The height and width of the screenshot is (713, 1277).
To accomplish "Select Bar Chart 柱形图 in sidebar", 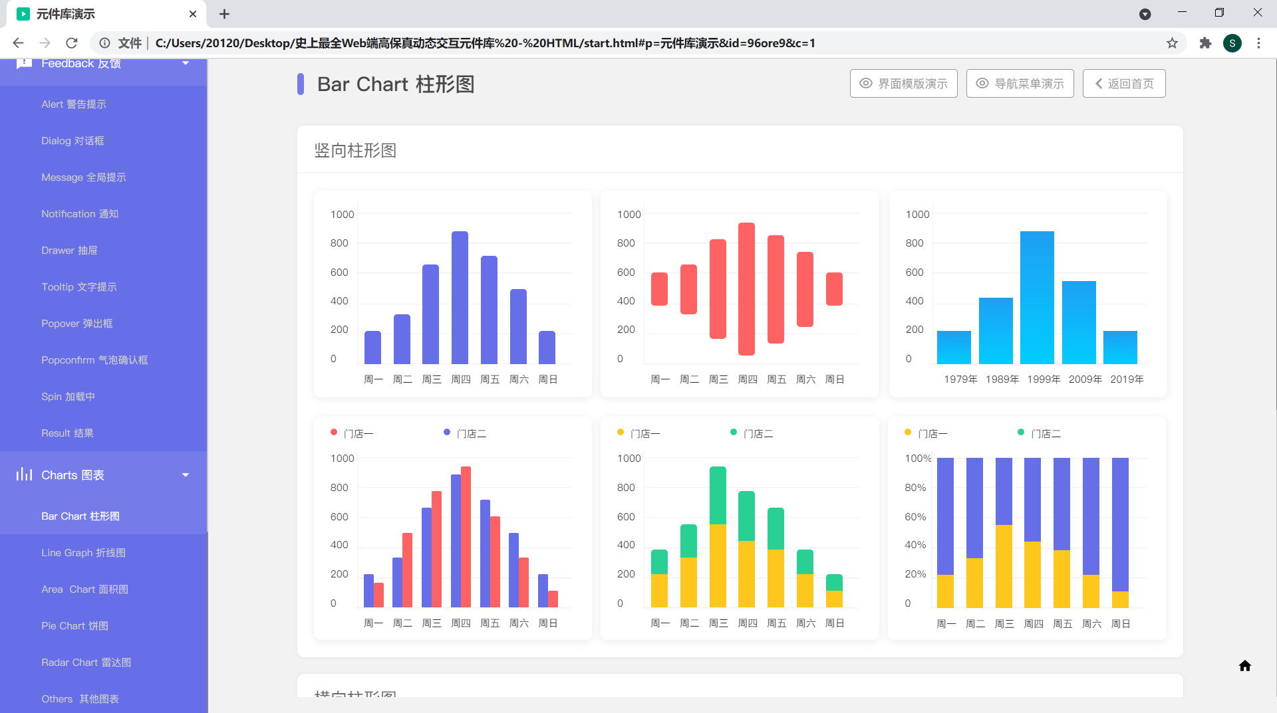I will [80, 516].
